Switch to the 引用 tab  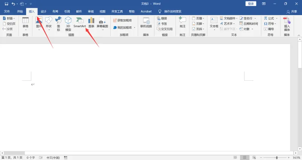pyautogui.click(x=67, y=11)
